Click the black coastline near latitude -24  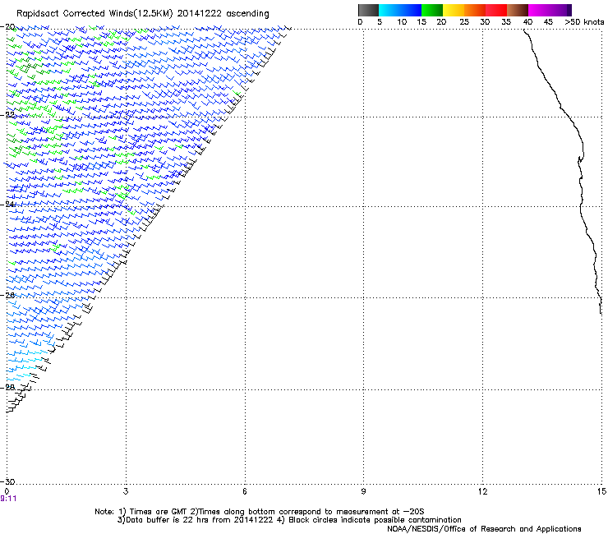pos(580,205)
